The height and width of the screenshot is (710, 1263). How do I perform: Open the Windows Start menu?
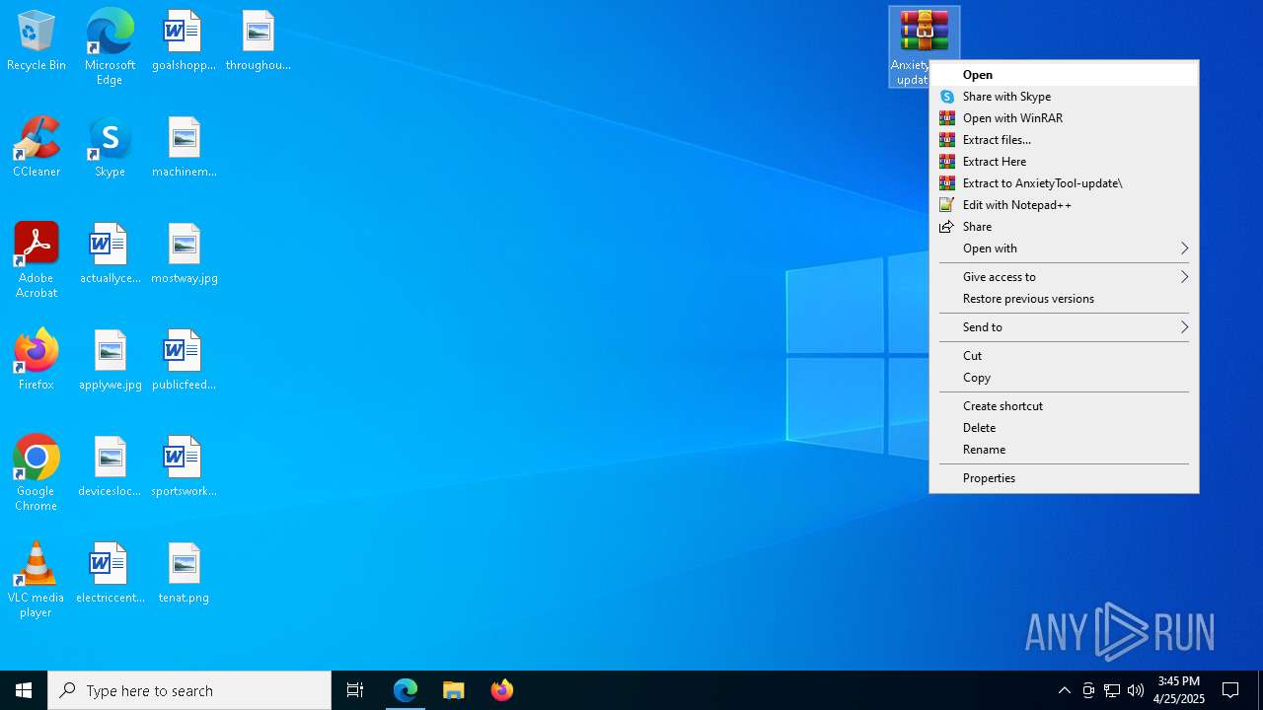(24, 690)
